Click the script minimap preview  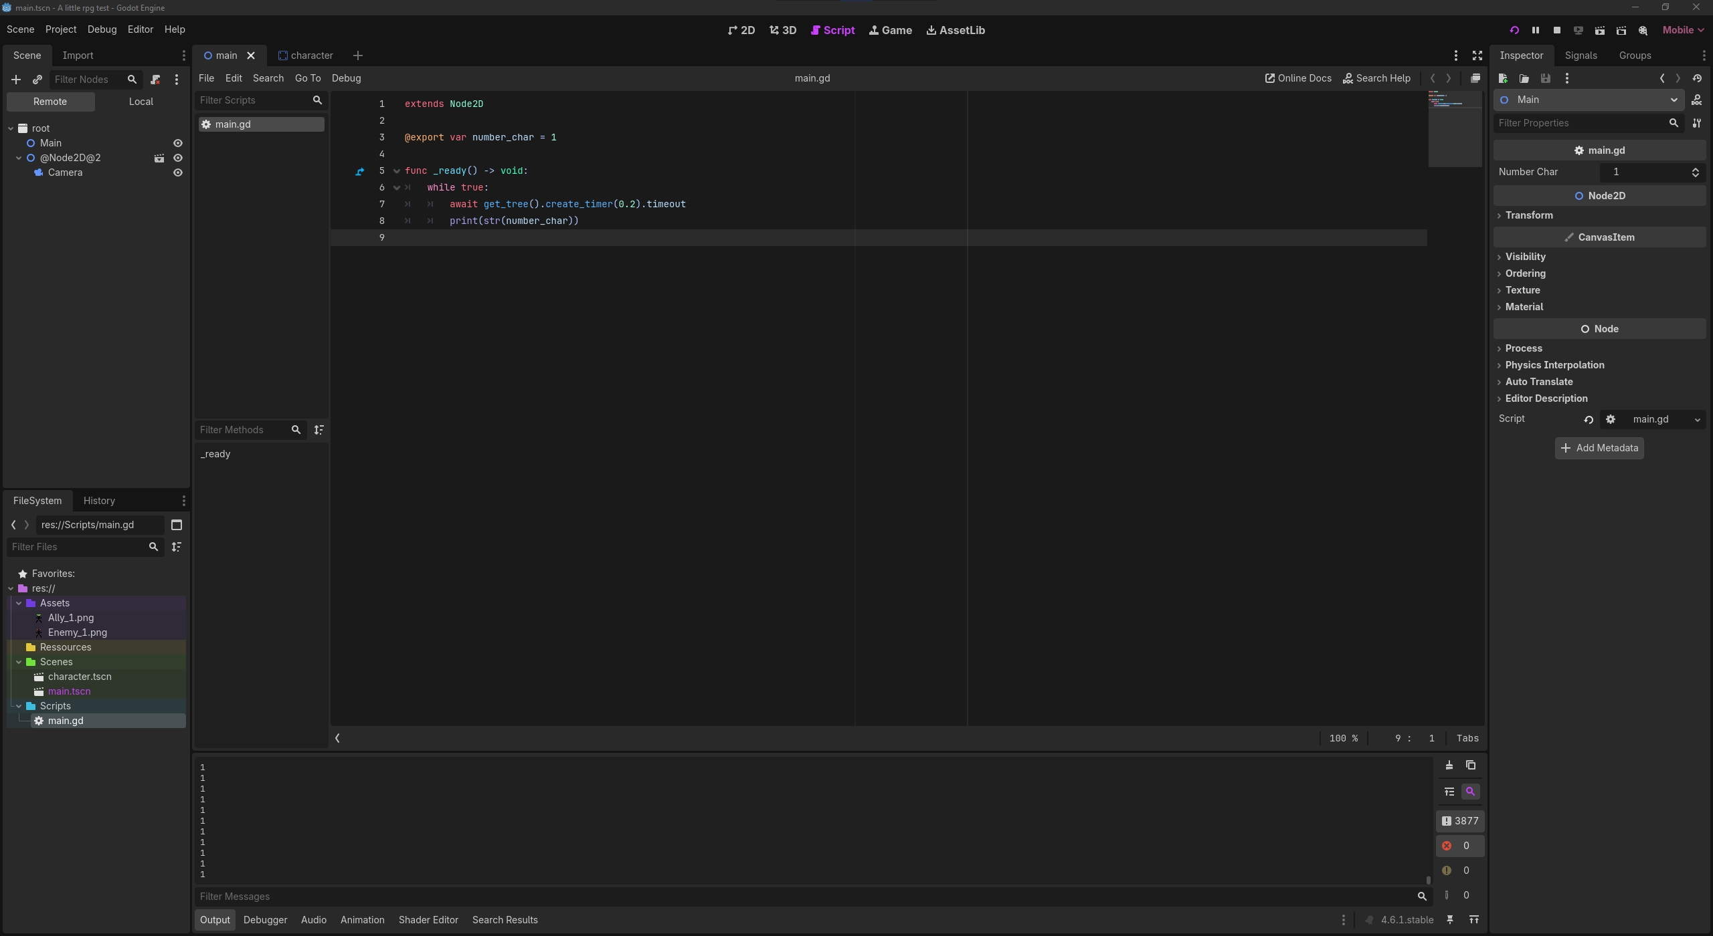pyautogui.click(x=1455, y=128)
